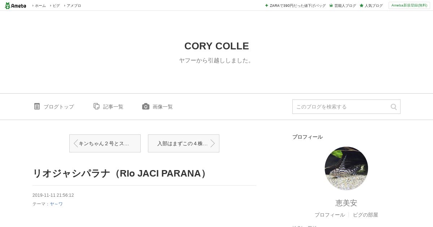Open ホーム in the top bar
The image size is (433, 227).
(x=40, y=6)
